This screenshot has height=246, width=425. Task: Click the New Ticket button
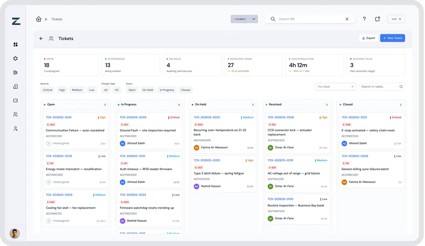coord(393,38)
